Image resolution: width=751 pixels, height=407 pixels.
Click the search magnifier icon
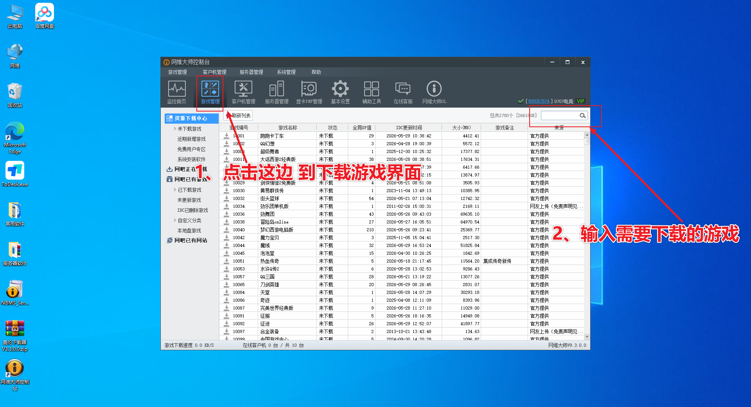tap(582, 115)
